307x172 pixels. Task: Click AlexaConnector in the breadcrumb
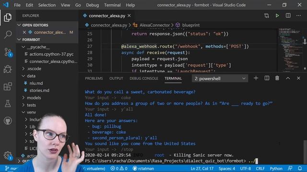(154, 25)
